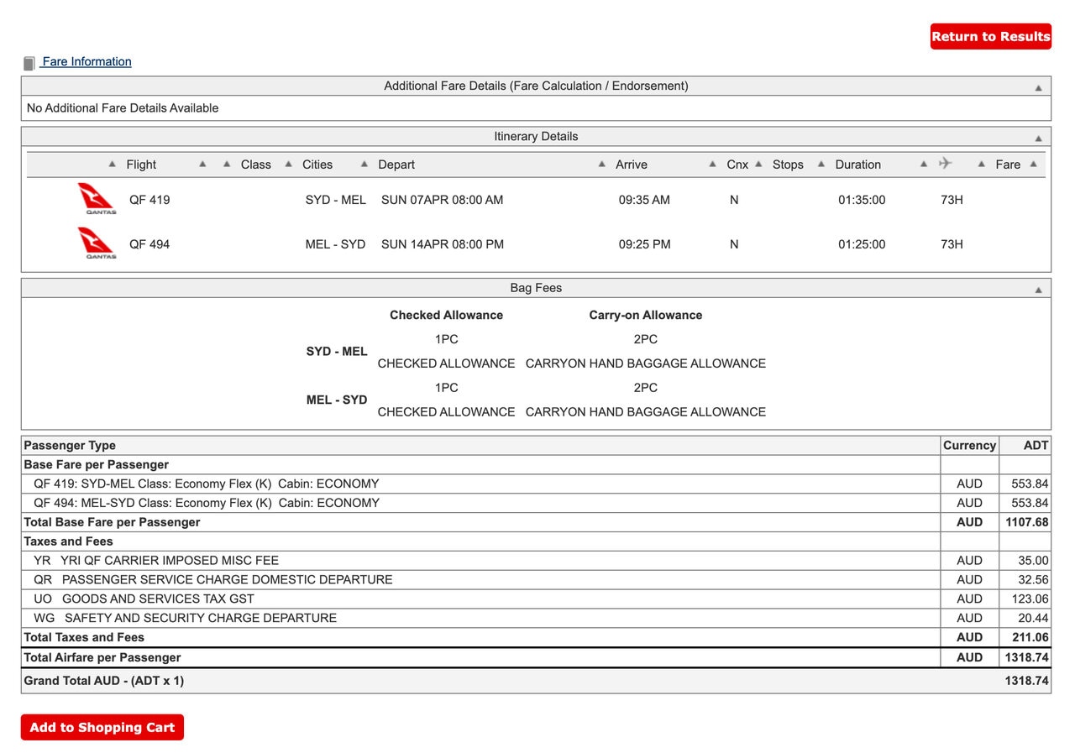Screen dimensions: 1075x753
Task: Click the Fare Information document icon
Action: coord(29,63)
